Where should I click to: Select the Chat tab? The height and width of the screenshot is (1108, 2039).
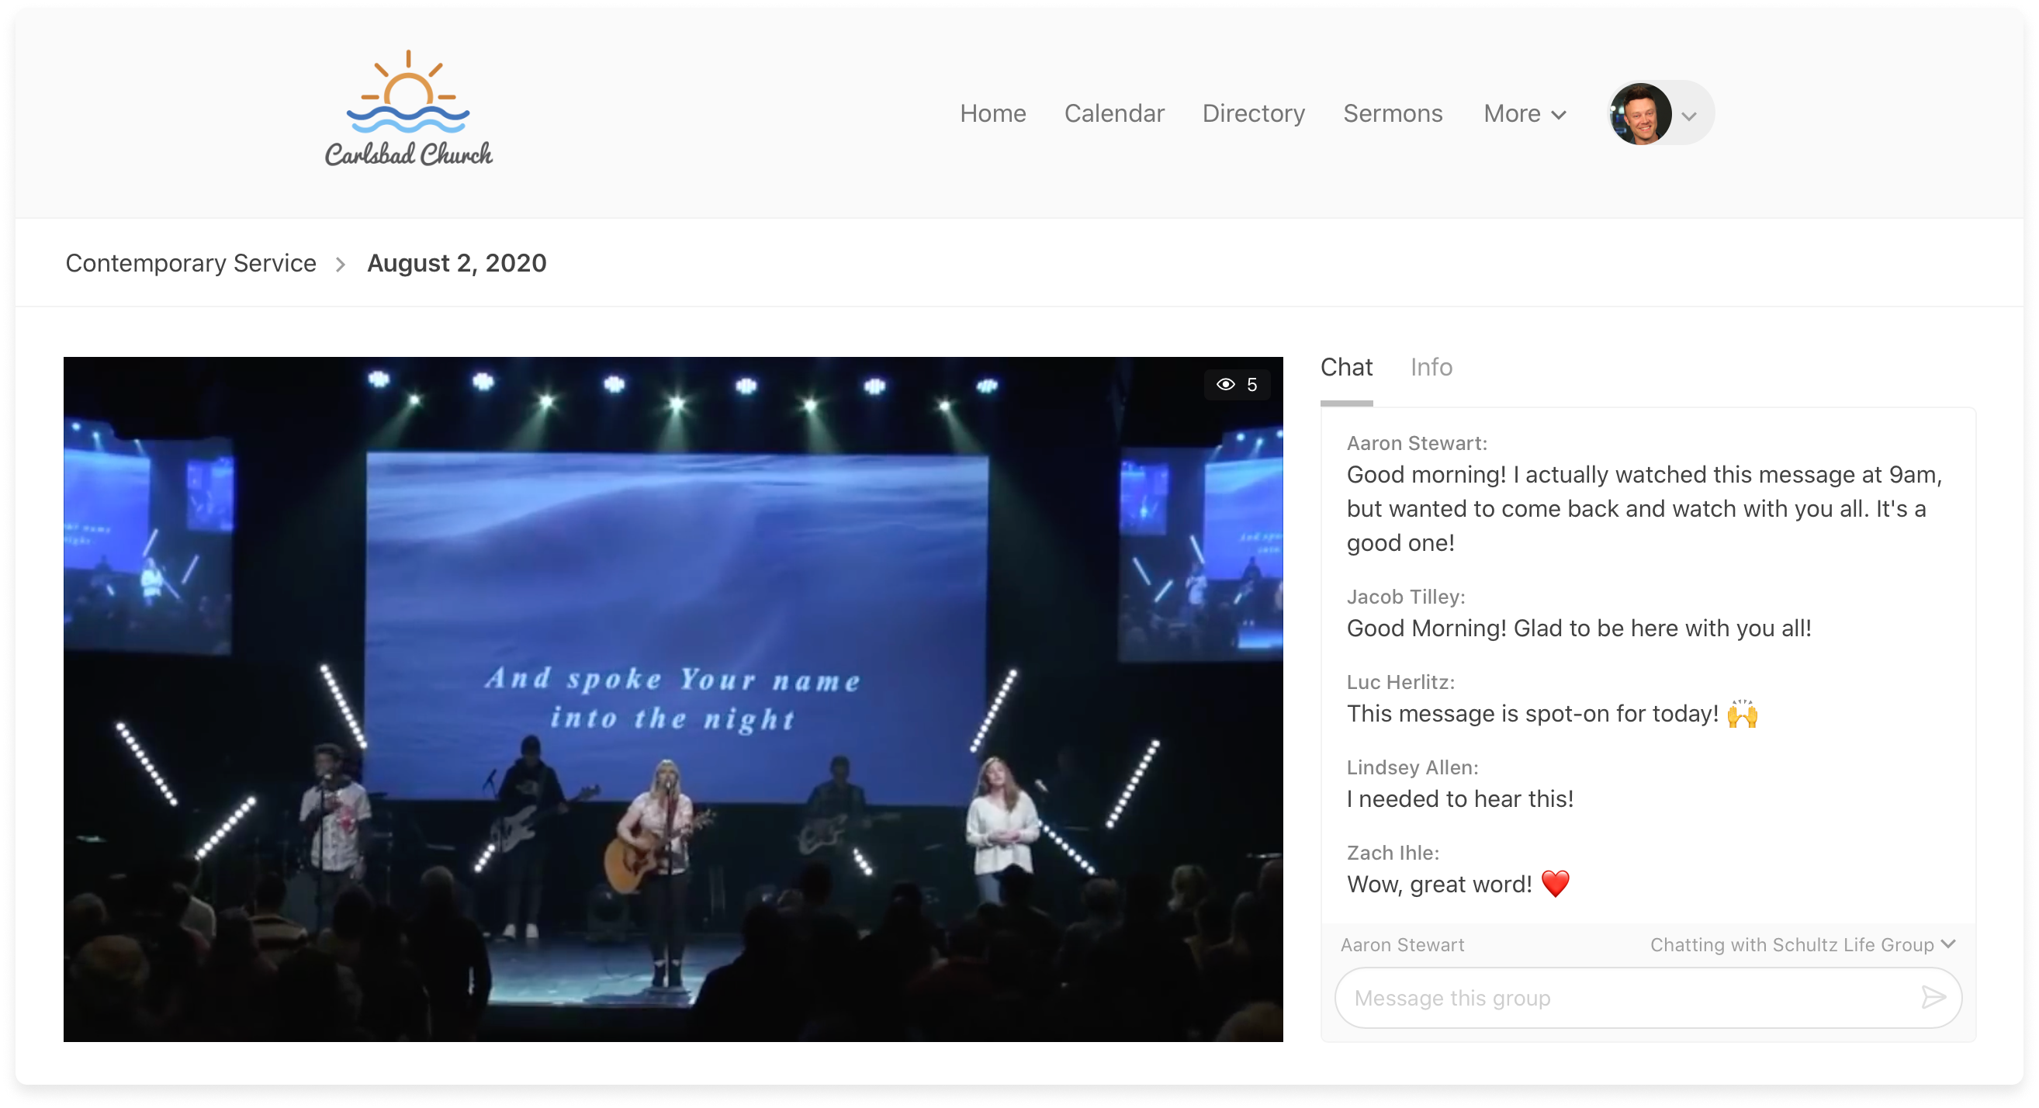click(1346, 367)
